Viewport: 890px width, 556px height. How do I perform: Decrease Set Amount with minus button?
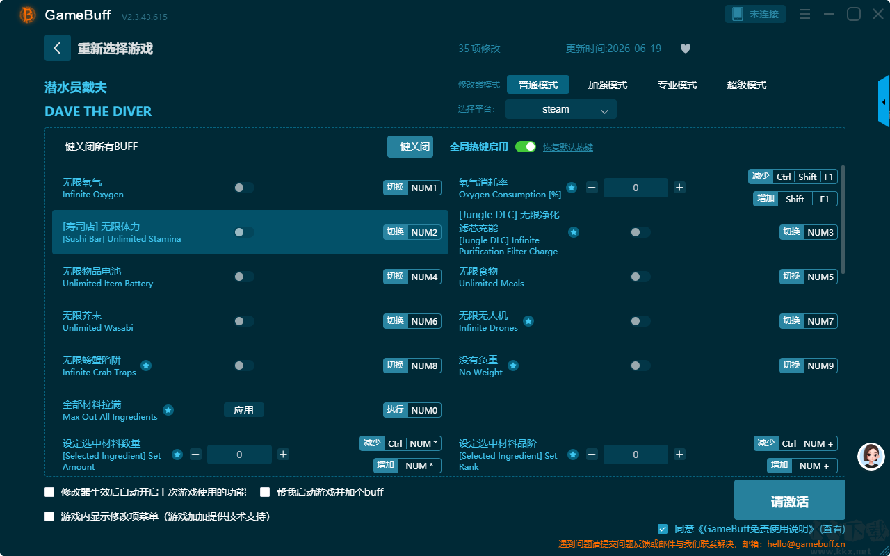(x=195, y=455)
